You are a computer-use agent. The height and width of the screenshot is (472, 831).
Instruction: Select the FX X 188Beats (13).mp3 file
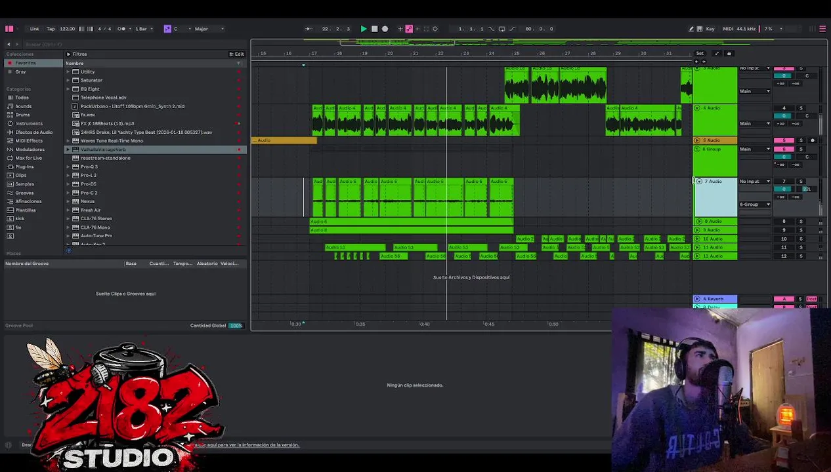tap(107, 123)
